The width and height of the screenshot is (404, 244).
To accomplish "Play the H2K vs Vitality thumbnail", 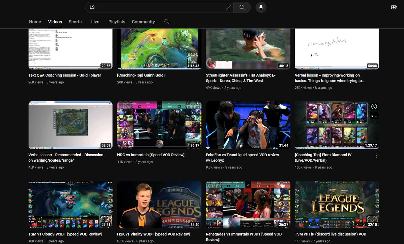I will point(159,204).
